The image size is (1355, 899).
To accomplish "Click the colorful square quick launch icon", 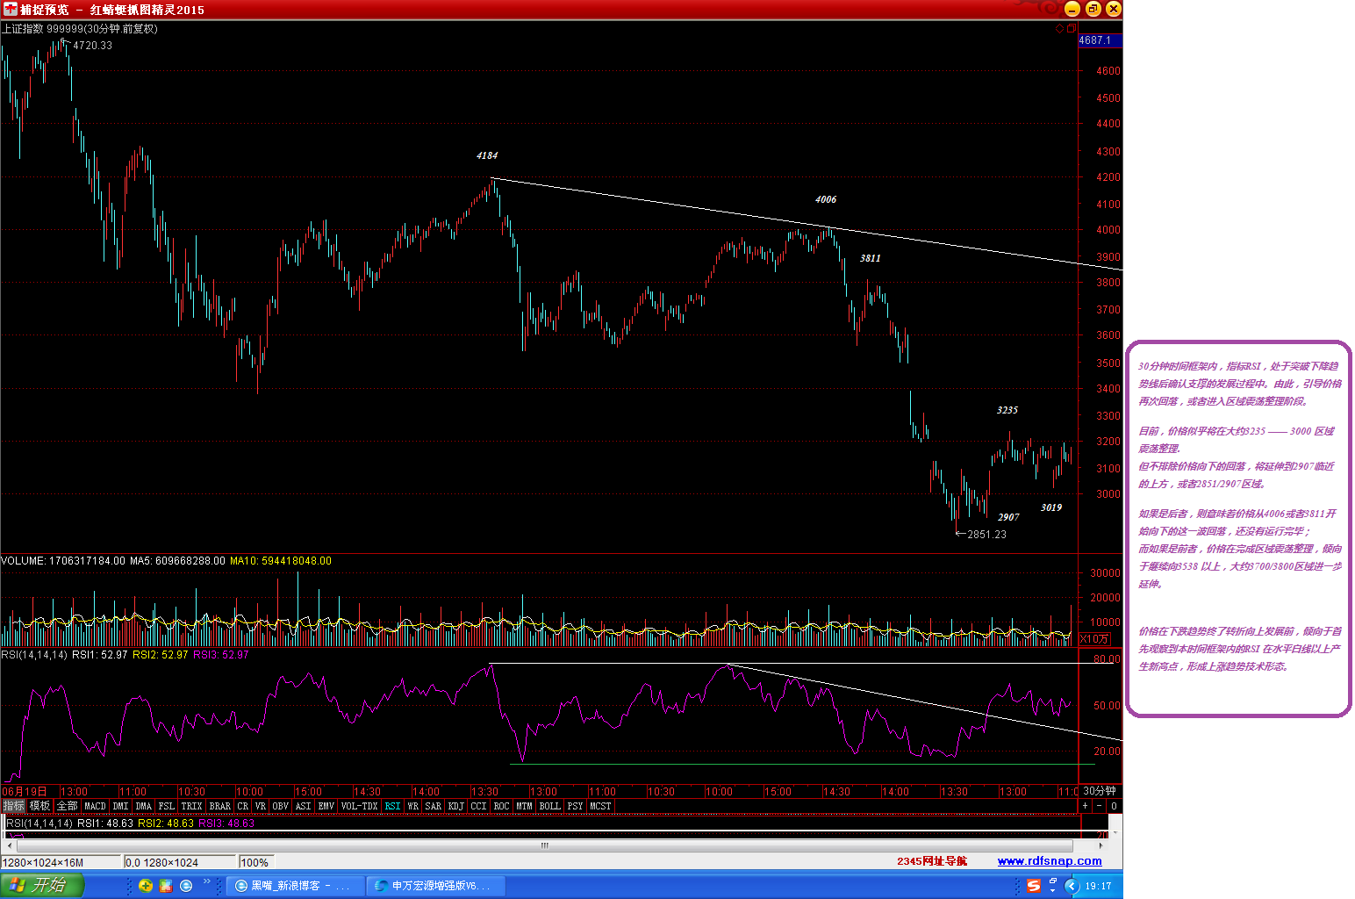I will [x=166, y=886].
